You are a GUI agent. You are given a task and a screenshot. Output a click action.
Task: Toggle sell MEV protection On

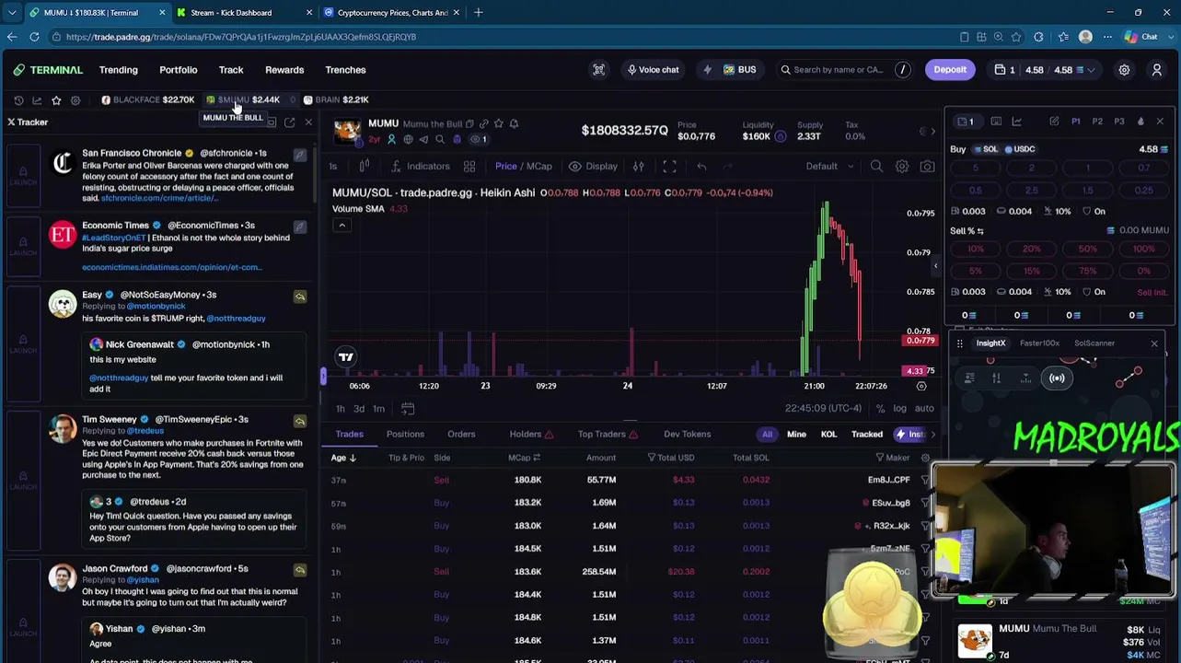click(1094, 292)
